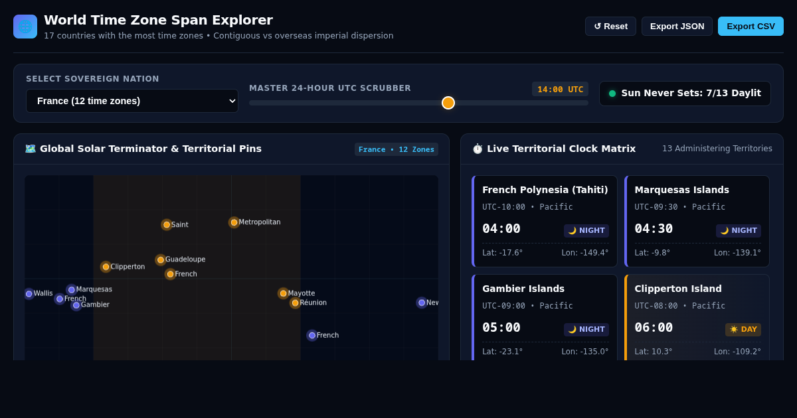
Task: Click Lat: -23.1° value
Action: click(x=502, y=352)
